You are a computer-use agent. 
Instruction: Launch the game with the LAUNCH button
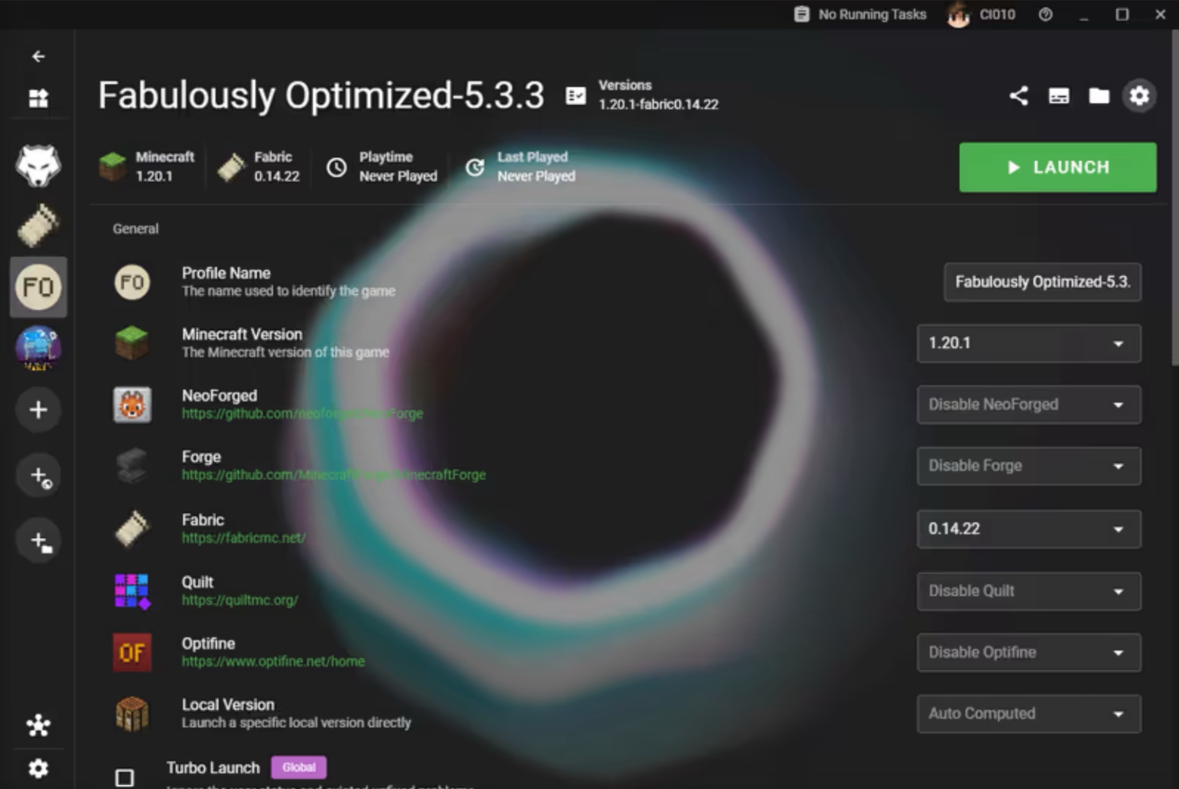point(1058,167)
